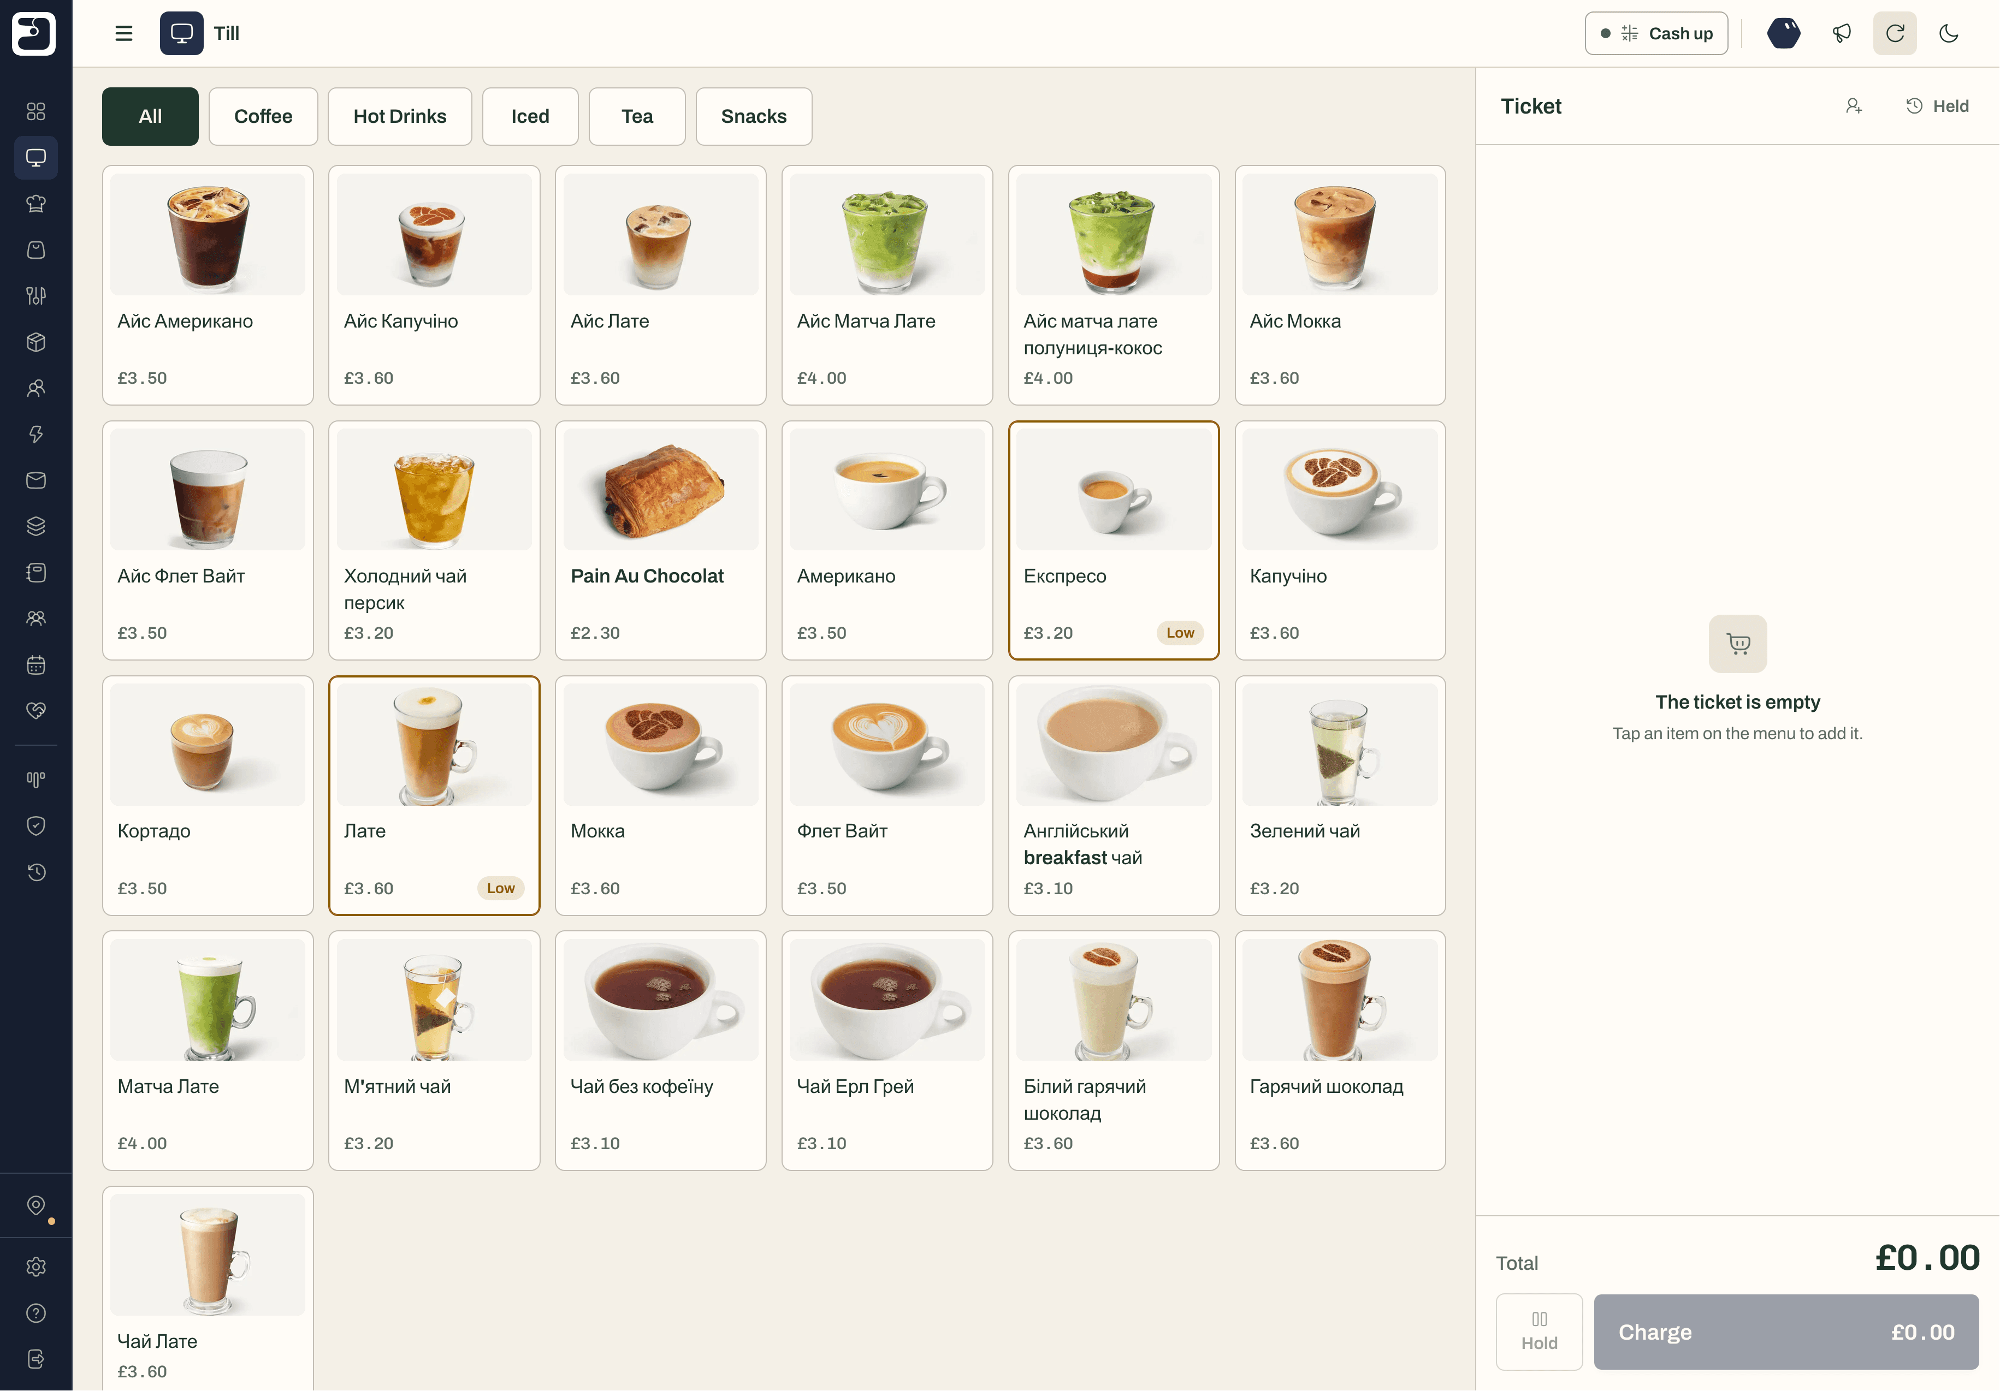
Task: Add Зелений чай to the ticket
Action: (1340, 795)
